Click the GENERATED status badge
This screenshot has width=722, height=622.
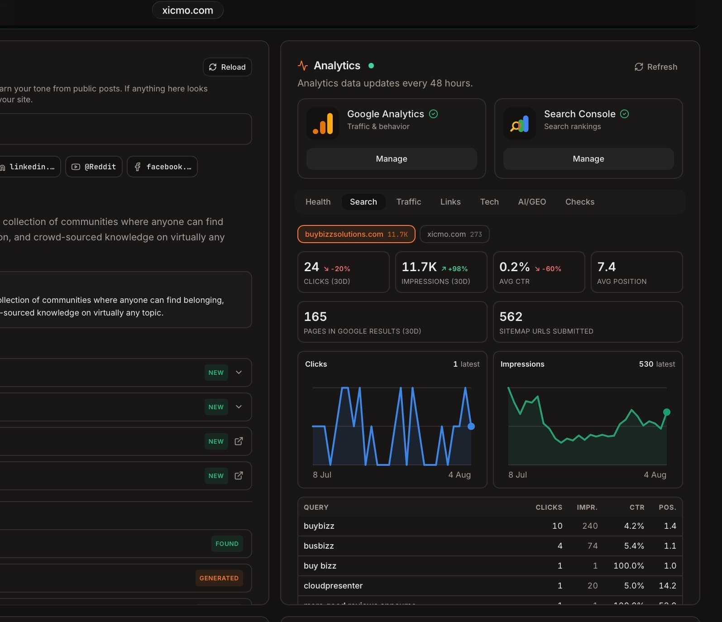219,578
